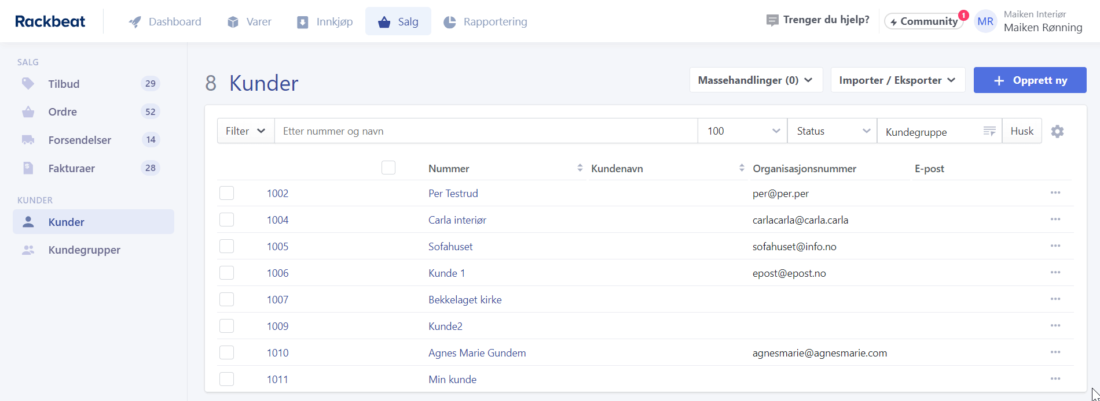Tick the checkbox for customer 1002
Viewport: 1100px width, 401px height.
pyautogui.click(x=226, y=193)
